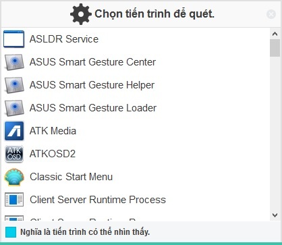Pick Client Server Runtime Process entry
This screenshot has width=282, height=245.
136,200
